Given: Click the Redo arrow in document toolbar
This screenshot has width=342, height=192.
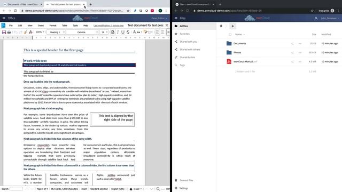Looking at the screenshot, I should tap(20, 32).
